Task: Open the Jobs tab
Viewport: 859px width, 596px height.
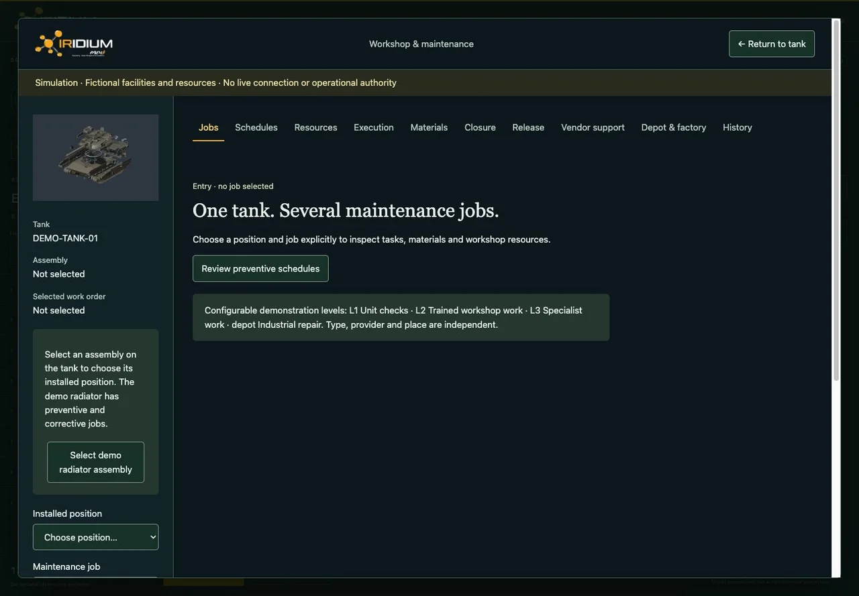Action: [x=209, y=127]
